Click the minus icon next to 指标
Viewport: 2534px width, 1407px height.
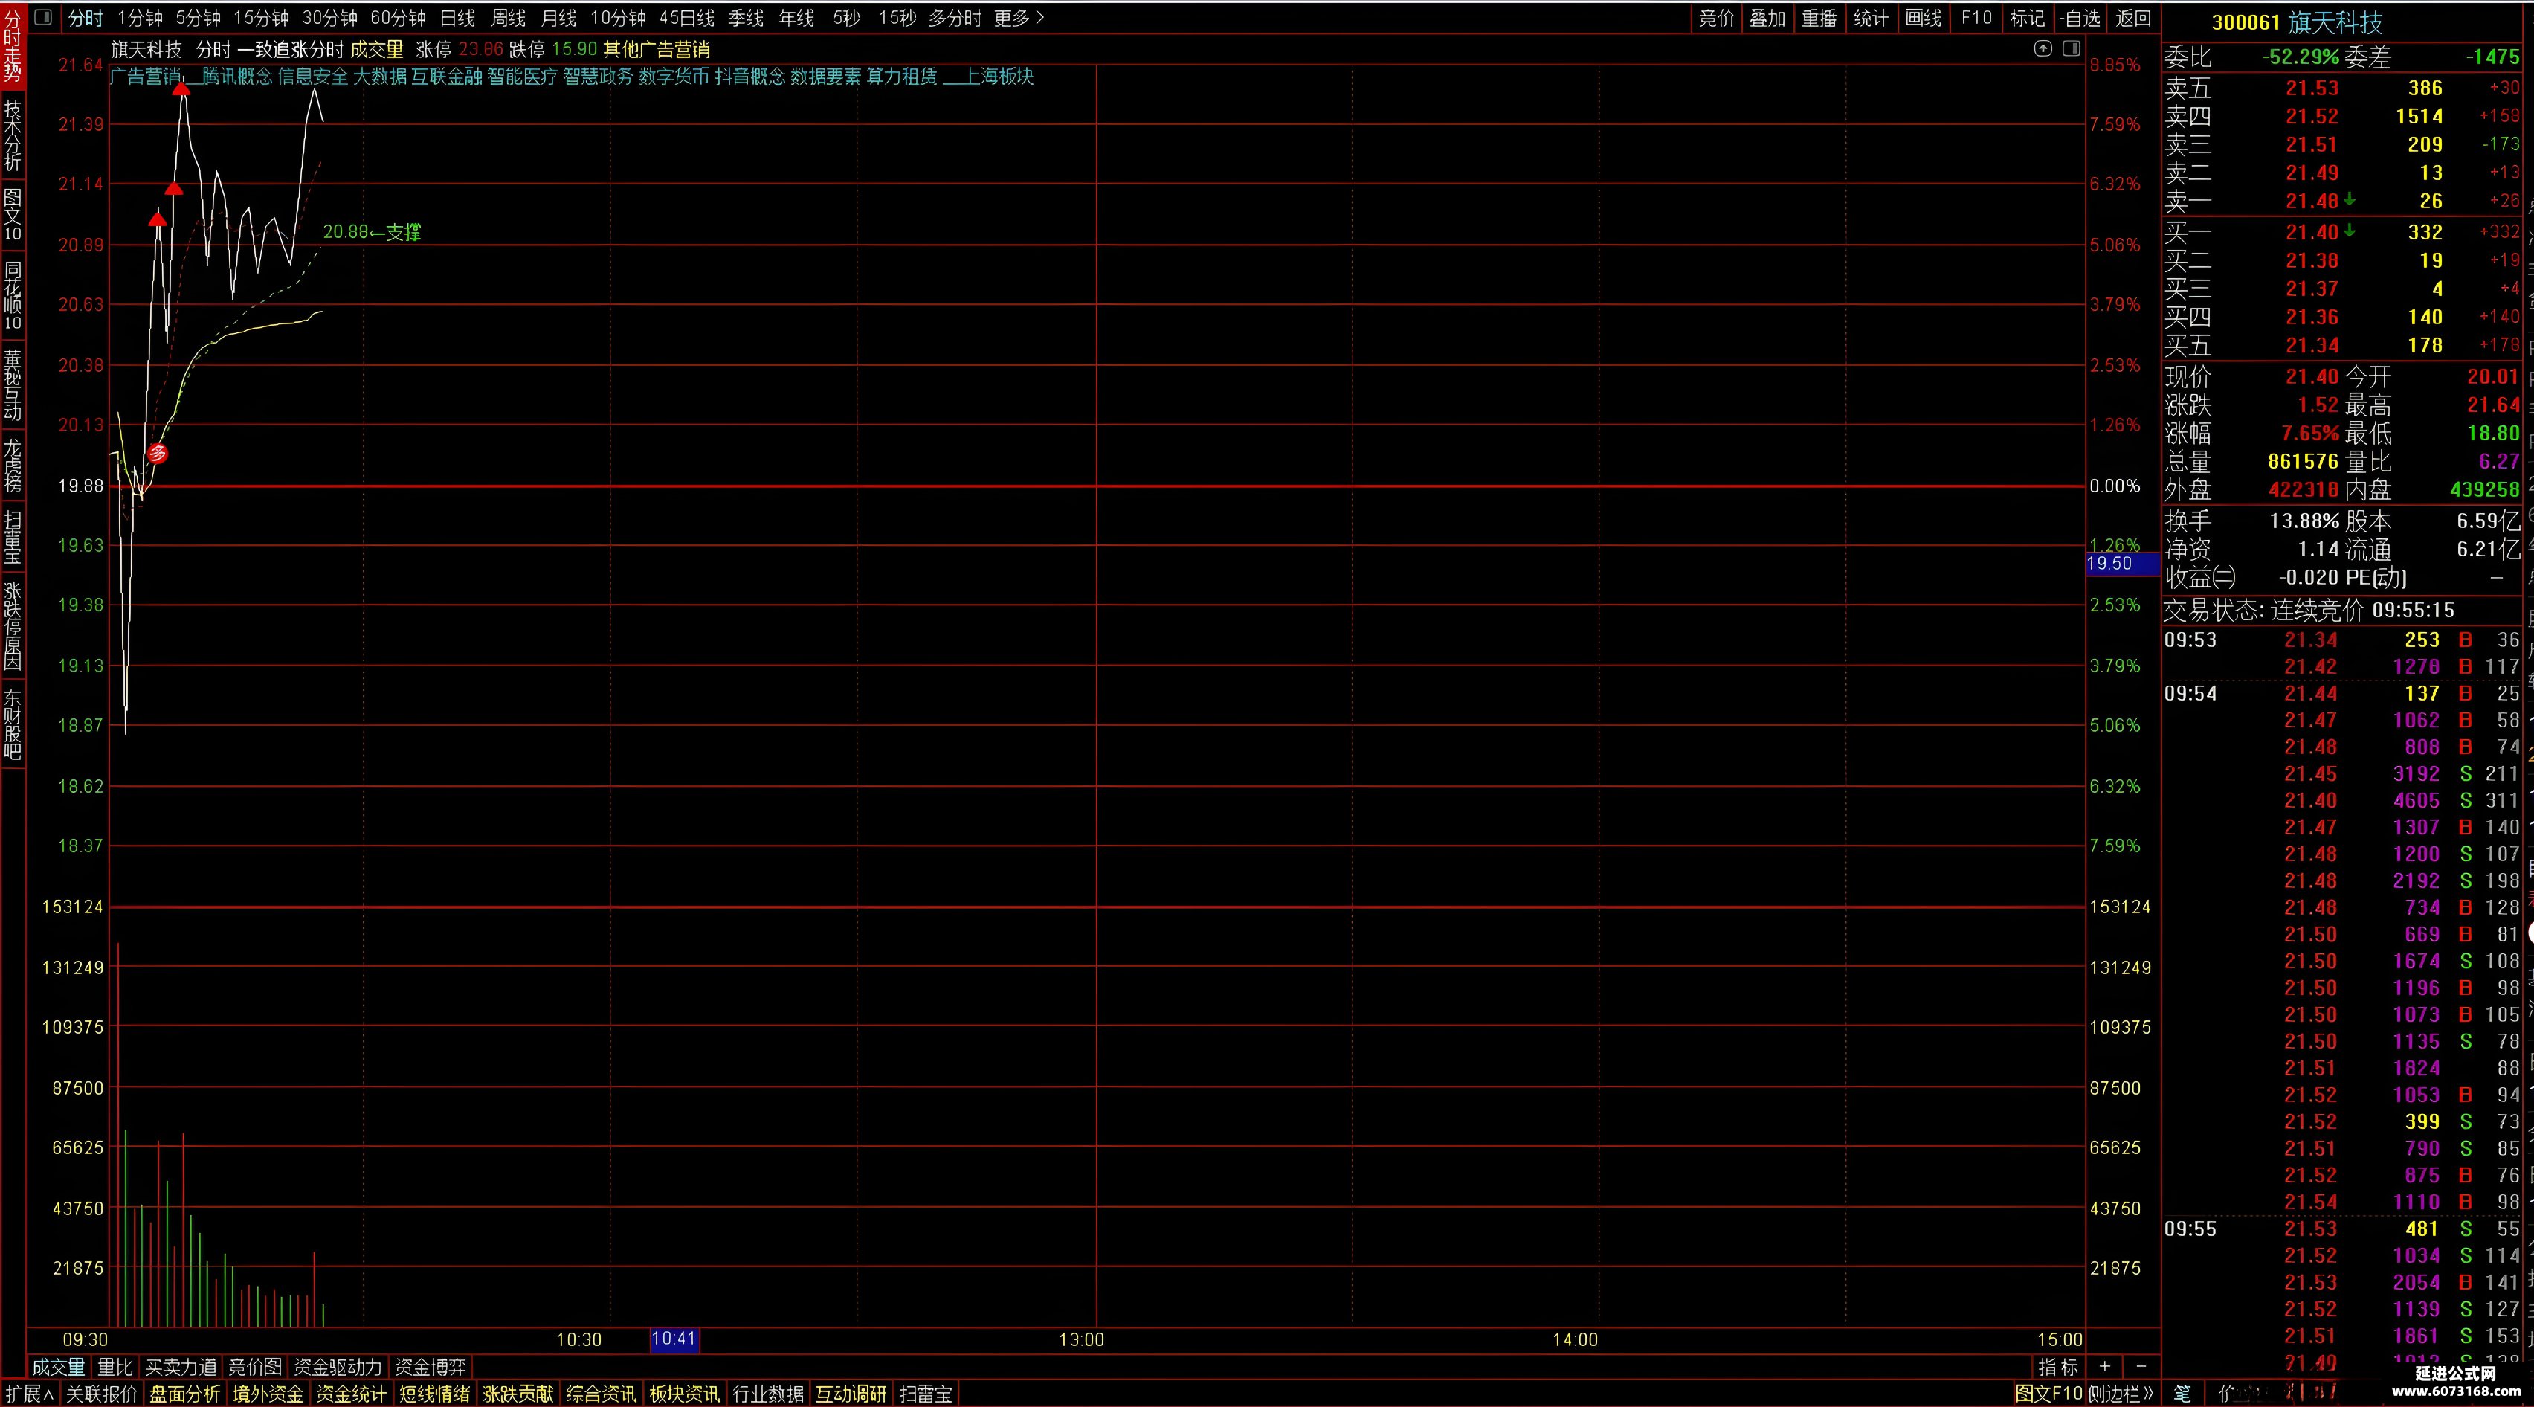pyautogui.click(x=2139, y=1365)
